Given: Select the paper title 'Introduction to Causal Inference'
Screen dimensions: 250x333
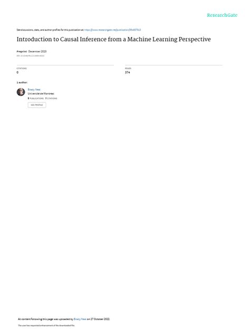Looking at the screenshot, I should [61, 40].
